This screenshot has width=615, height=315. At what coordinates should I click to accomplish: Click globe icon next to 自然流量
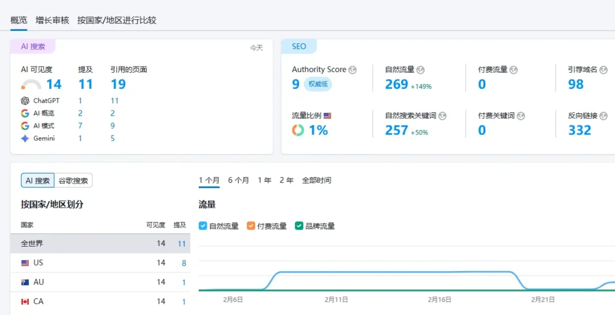(x=420, y=70)
